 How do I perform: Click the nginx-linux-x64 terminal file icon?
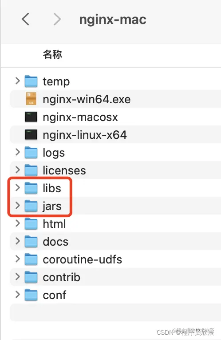pos(31,135)
